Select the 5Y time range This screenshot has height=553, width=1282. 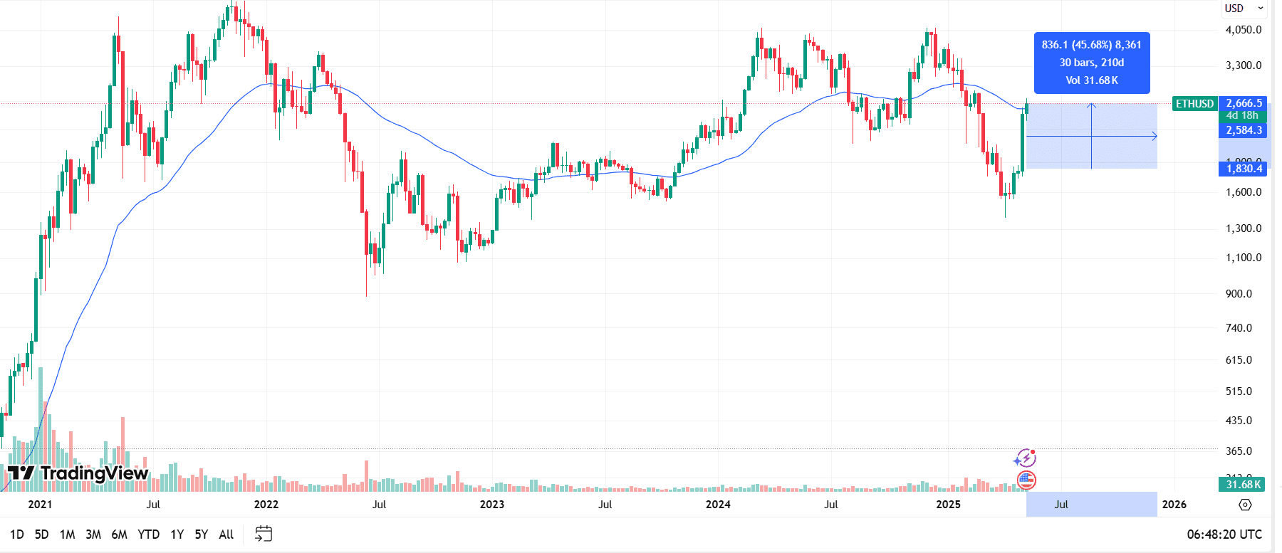(202, 534)
